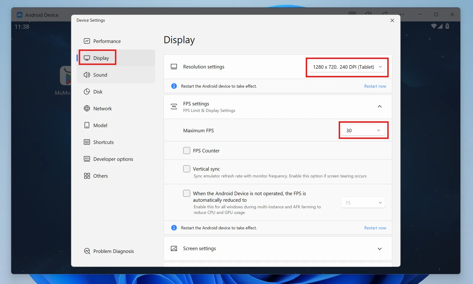
Task: Click the 'Enable this for all windows' description
Action: coord(257,210)
